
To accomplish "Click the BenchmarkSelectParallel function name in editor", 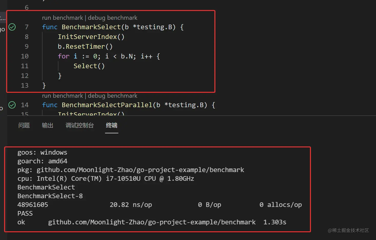I will coord(107,105).
